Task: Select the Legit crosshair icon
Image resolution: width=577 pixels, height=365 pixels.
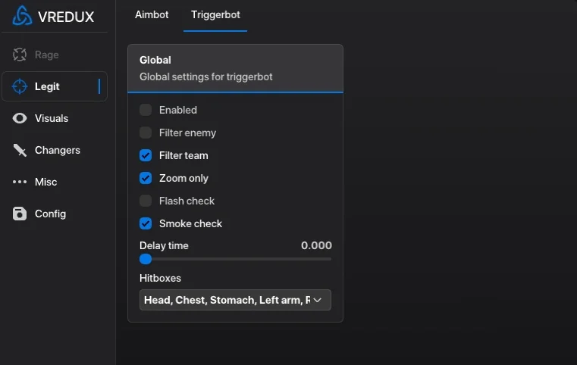Action: 20,86
